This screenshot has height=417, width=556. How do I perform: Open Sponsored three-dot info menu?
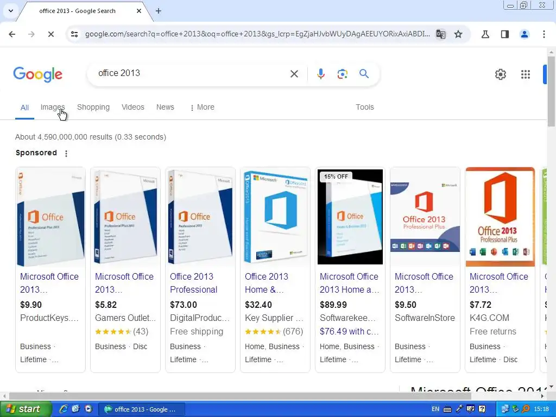point(66,153)
